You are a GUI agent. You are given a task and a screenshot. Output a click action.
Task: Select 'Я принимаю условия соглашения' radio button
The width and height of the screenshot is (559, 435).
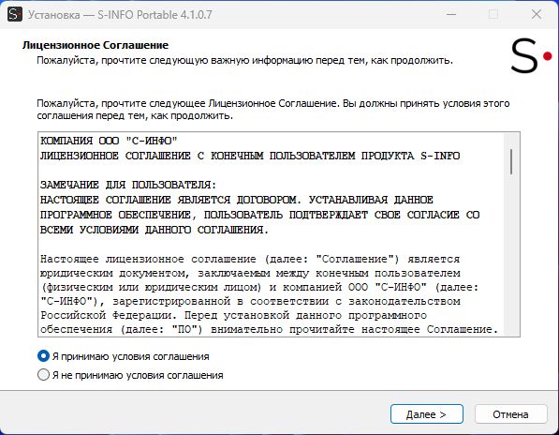[43, 356]
